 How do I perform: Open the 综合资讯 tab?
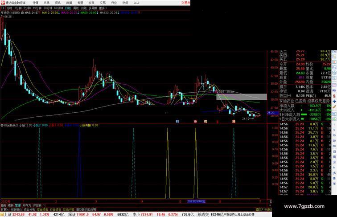tap(42, 209)
